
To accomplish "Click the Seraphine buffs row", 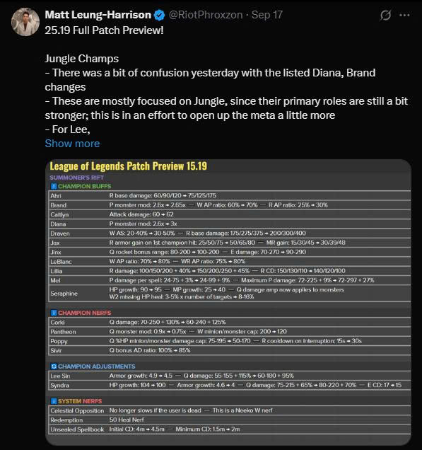I will [x=230, y=294].
